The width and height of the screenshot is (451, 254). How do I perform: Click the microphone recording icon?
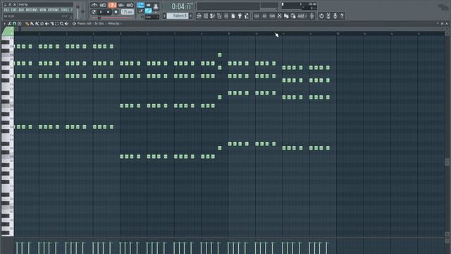335,16
